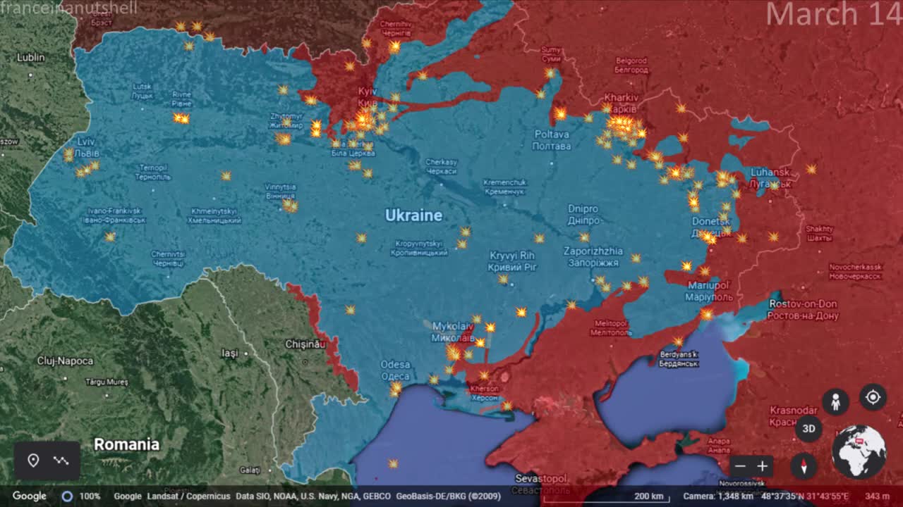Select the Kremenchuk city label
This screenshot has height=507, width=903.
(x=504, y=187)
